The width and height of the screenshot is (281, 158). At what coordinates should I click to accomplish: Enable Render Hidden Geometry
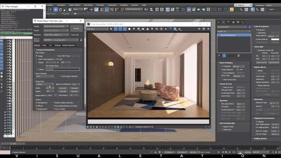tap(54, 103)
